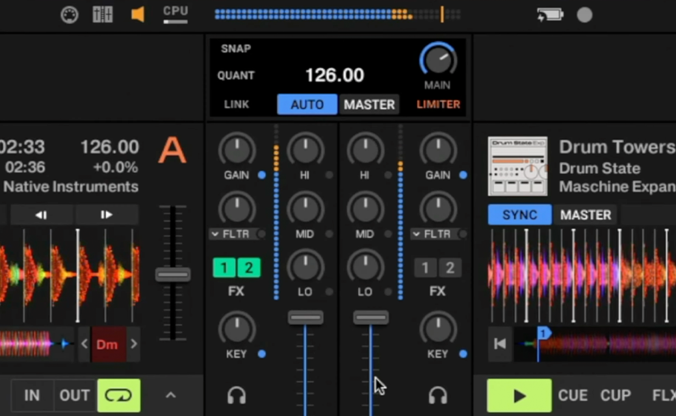The width and height of the screenshot is (676, 416).
Task: Toggle SYNC on right deck
Action: (x=519, y=214)
